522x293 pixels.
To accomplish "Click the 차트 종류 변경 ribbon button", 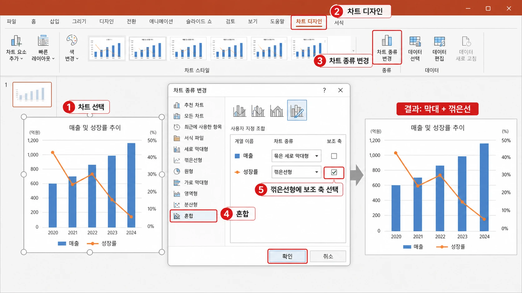I will (x=387, y=48).
